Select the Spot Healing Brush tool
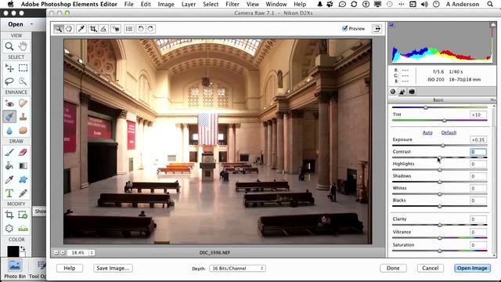Viewport: 501px width, 282px height. pyautogui.click(x=23, y=103)
